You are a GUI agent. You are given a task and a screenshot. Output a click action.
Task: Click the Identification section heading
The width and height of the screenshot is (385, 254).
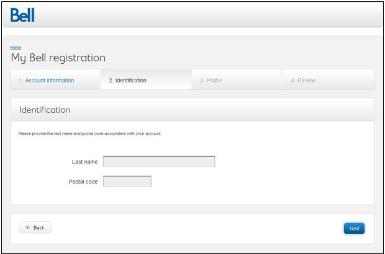coord(45,110)
